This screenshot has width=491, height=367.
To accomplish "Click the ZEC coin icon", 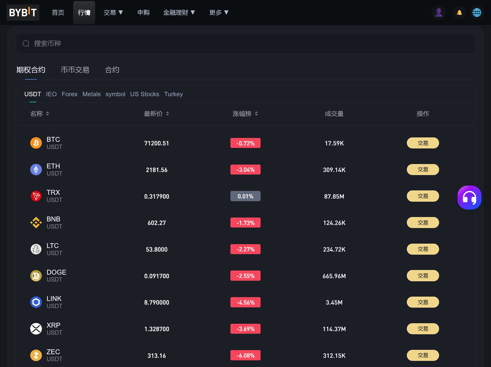I will click(x=36, y=355).
